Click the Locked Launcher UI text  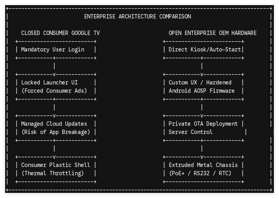click(49, 82)
